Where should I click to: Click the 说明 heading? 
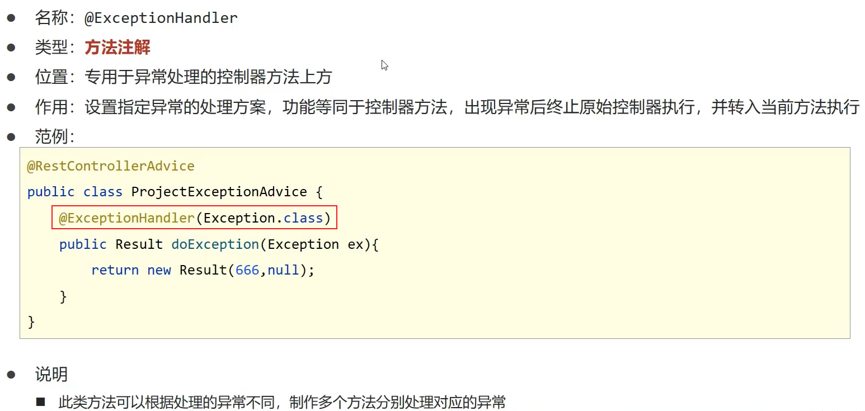[51, 375]
